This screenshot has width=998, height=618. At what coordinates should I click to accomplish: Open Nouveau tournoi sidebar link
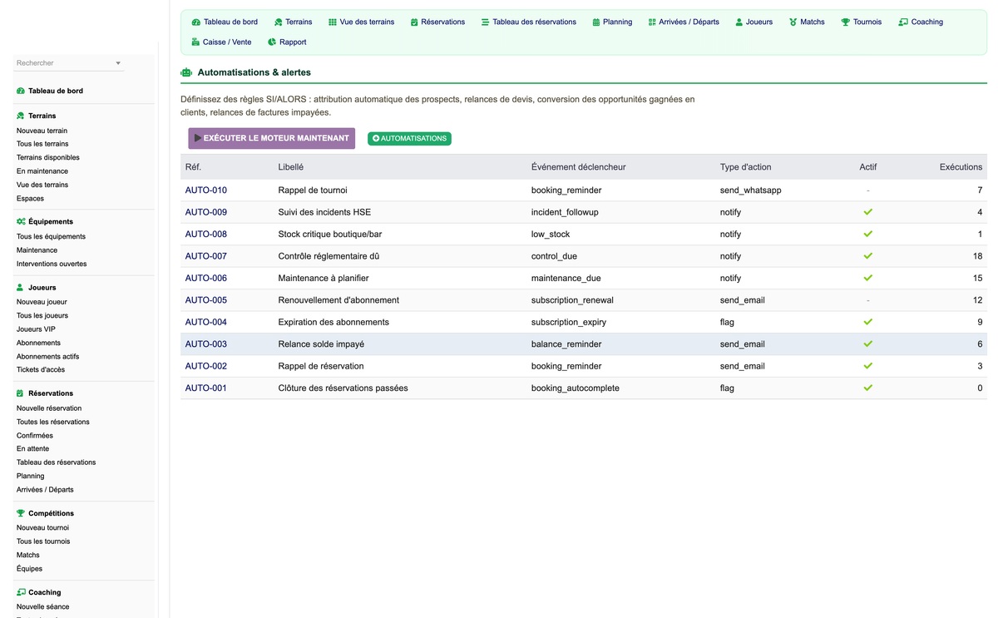point(42,528)
